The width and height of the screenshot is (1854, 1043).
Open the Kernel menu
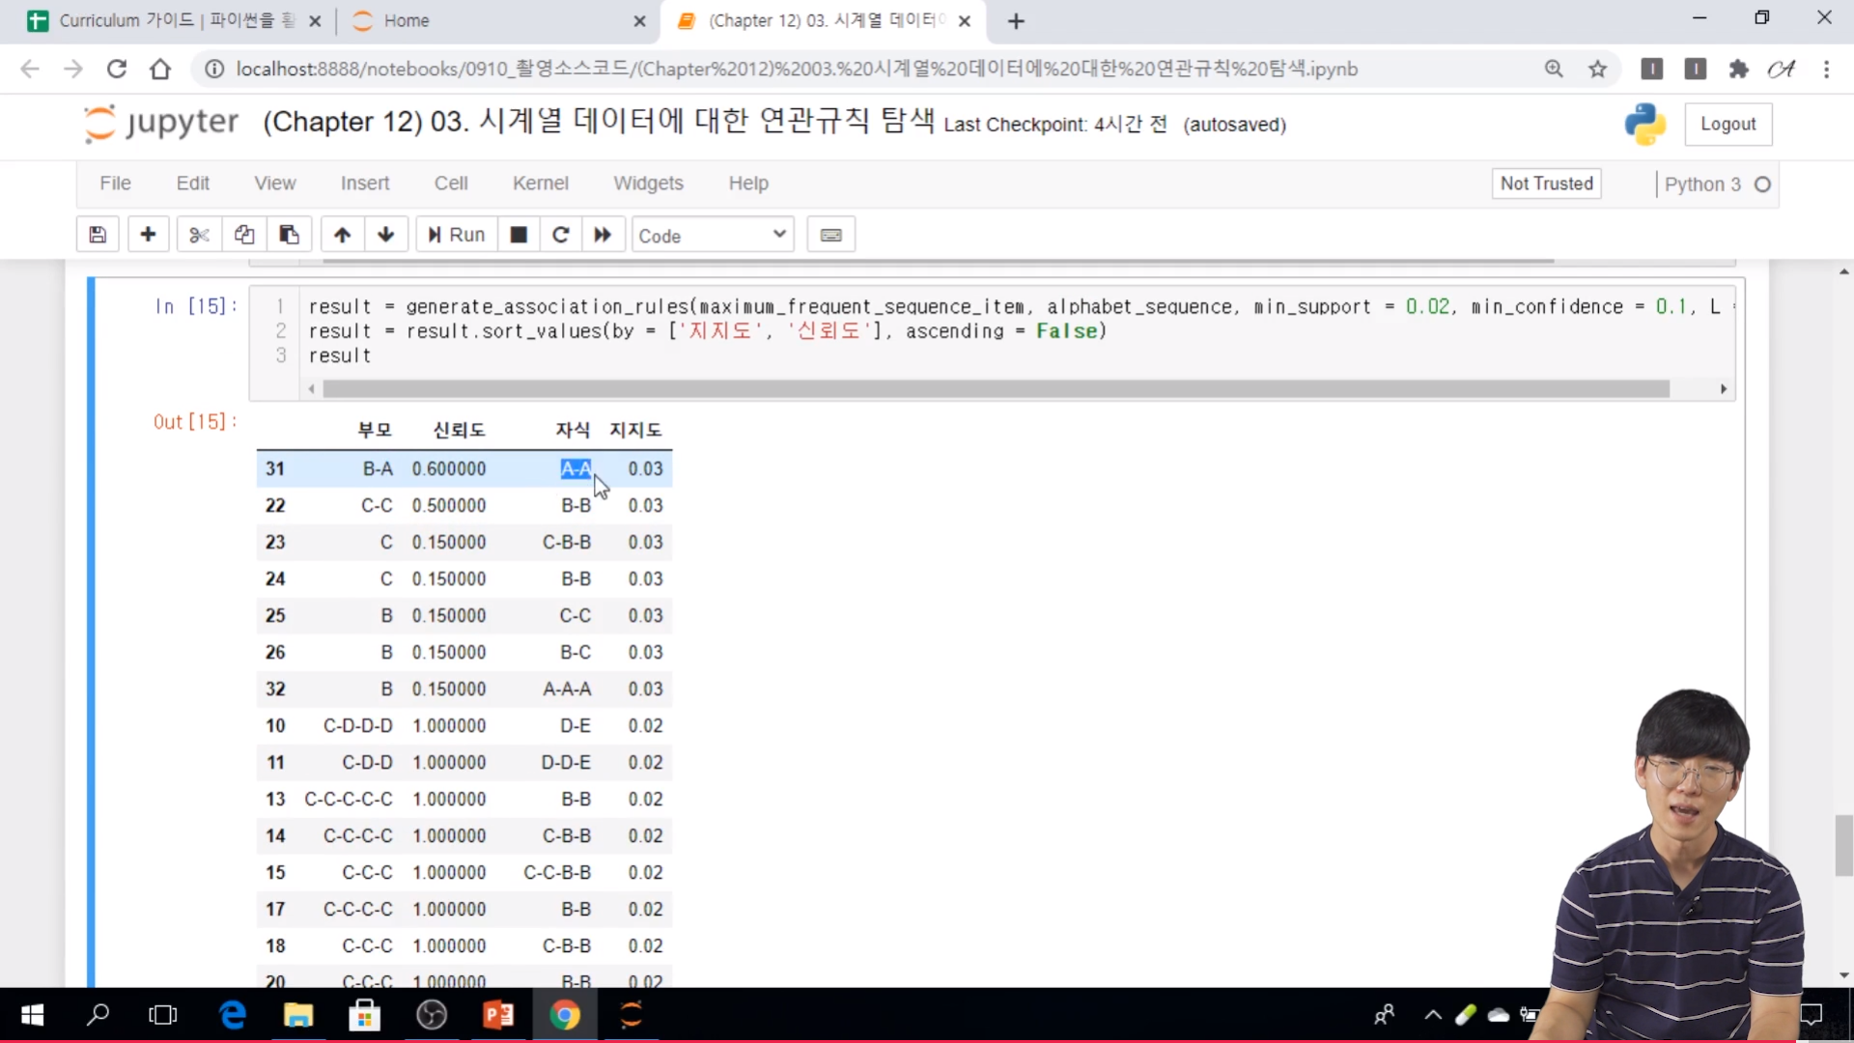(x=540, y=183)
